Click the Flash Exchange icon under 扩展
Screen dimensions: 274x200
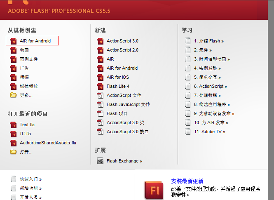click(x=100, y=161)
